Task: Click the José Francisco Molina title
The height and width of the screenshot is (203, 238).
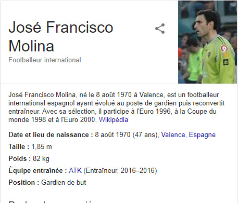Action: (61, 36)
